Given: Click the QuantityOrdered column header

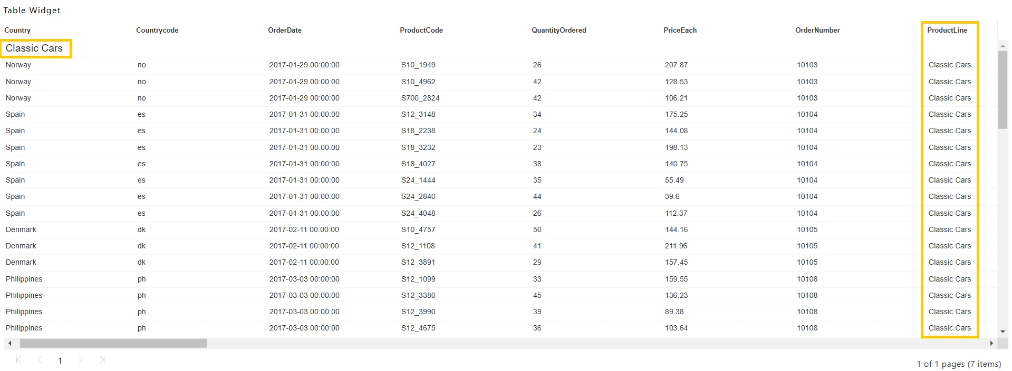Looking at the screenshot, I should pyautogui.click(x=558, y=31).
